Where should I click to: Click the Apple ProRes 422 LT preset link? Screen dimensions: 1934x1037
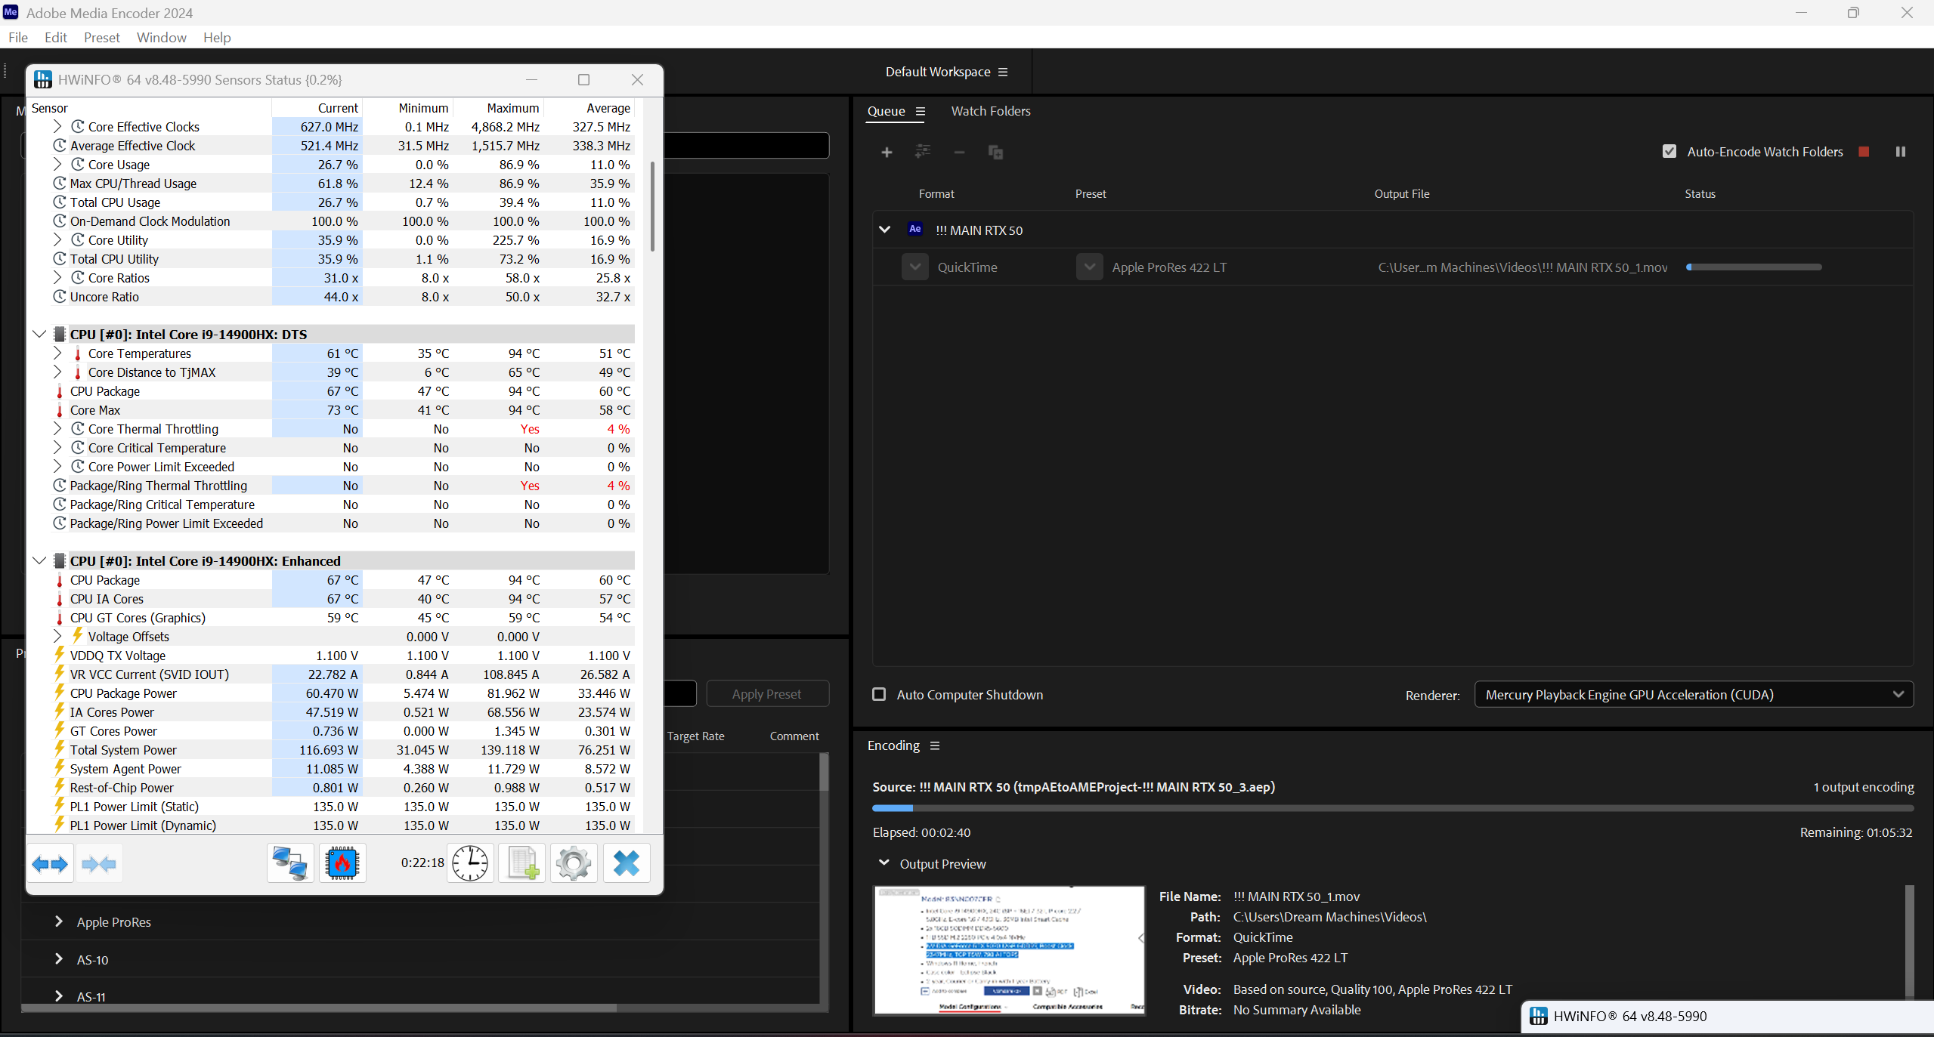1169,267
